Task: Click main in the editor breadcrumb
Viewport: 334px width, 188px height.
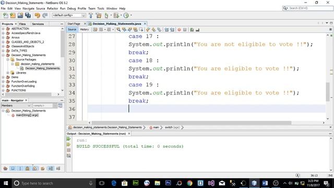Action: [156, 127]
